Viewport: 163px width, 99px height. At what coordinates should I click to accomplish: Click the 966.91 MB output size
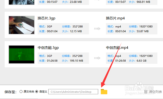pos(143,2)
